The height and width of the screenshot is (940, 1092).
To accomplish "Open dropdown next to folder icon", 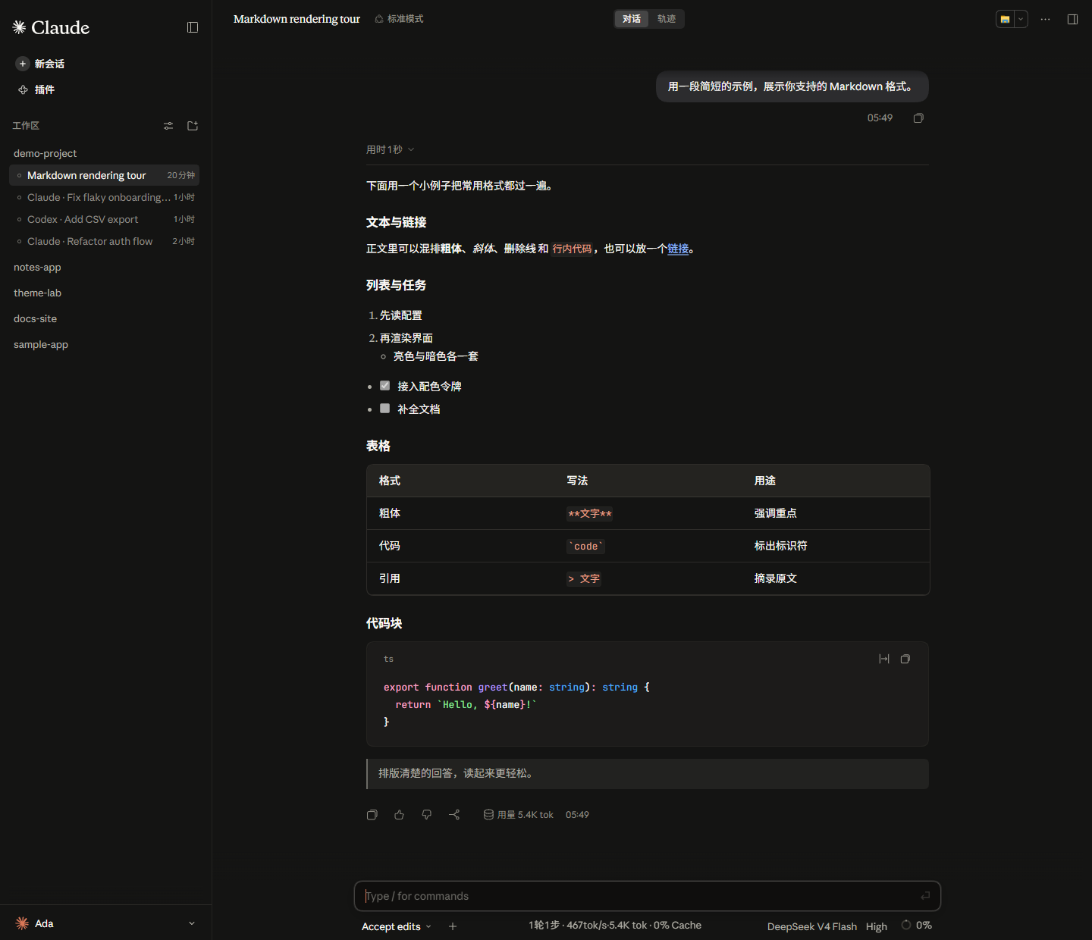I will tap(1021, 19).
